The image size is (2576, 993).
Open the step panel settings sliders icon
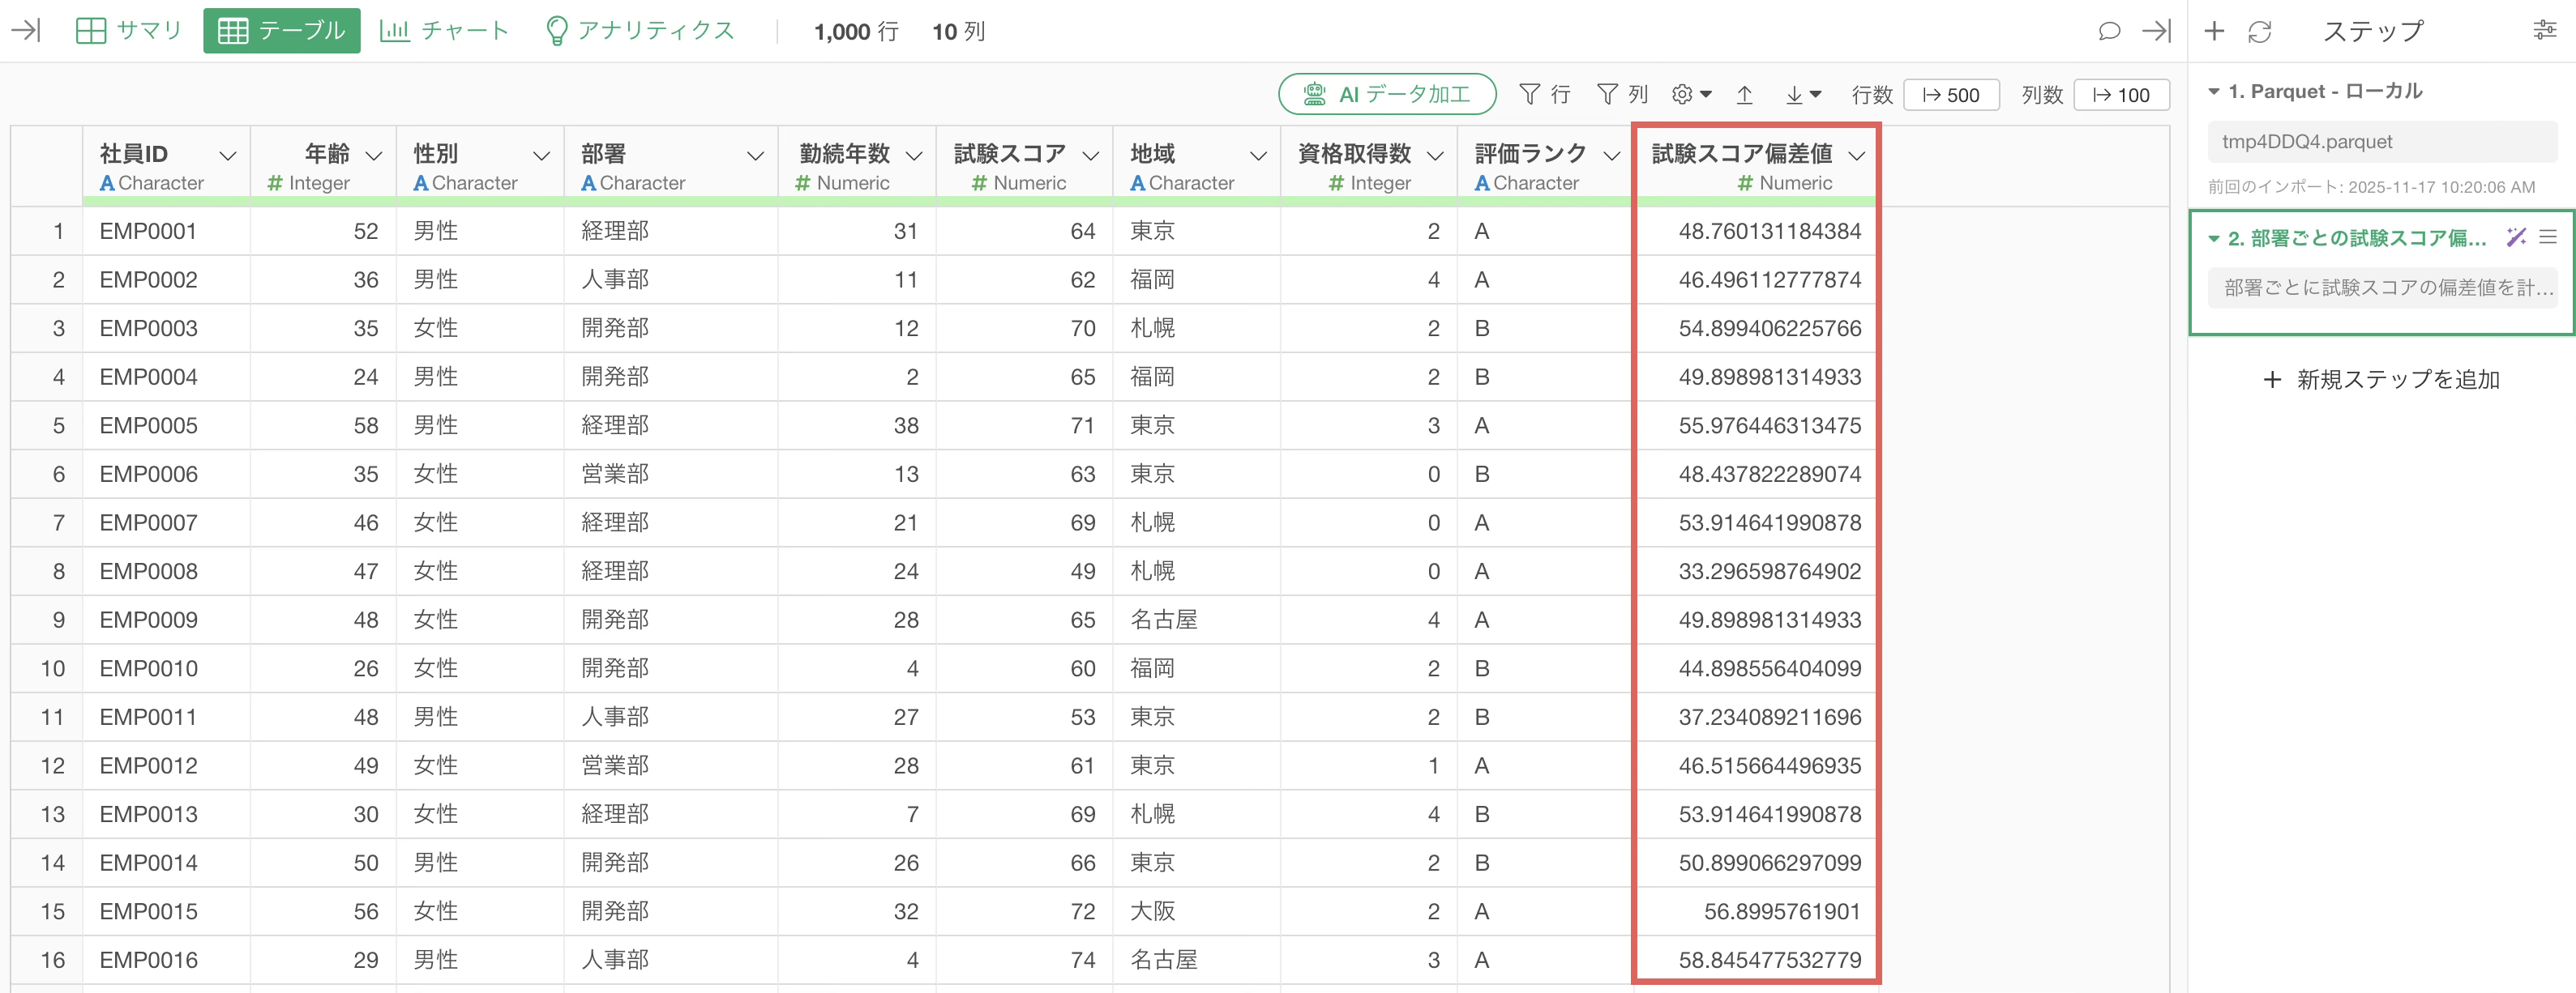(2544, 31)
